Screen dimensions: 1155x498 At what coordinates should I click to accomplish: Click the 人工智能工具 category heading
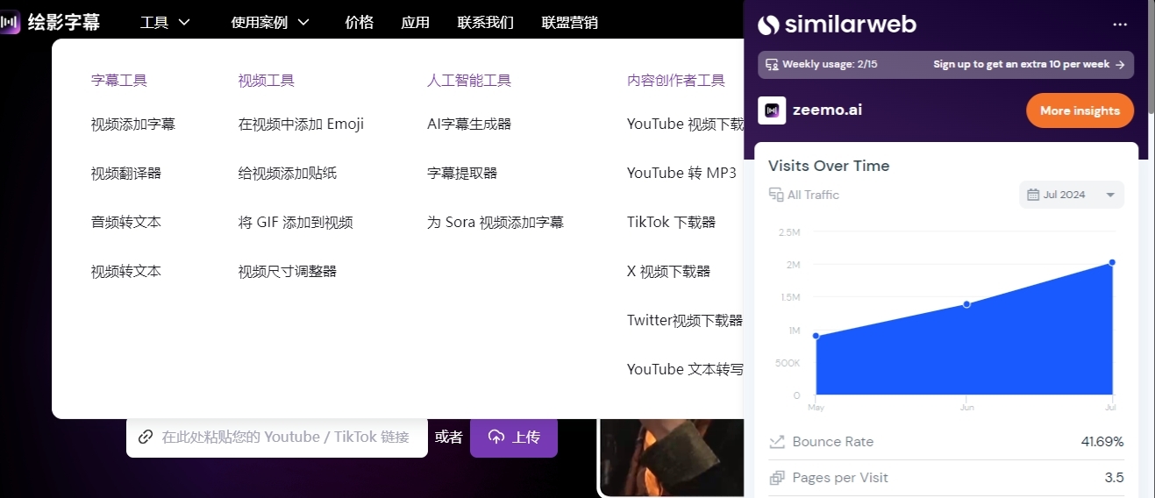tap(469, 81)
